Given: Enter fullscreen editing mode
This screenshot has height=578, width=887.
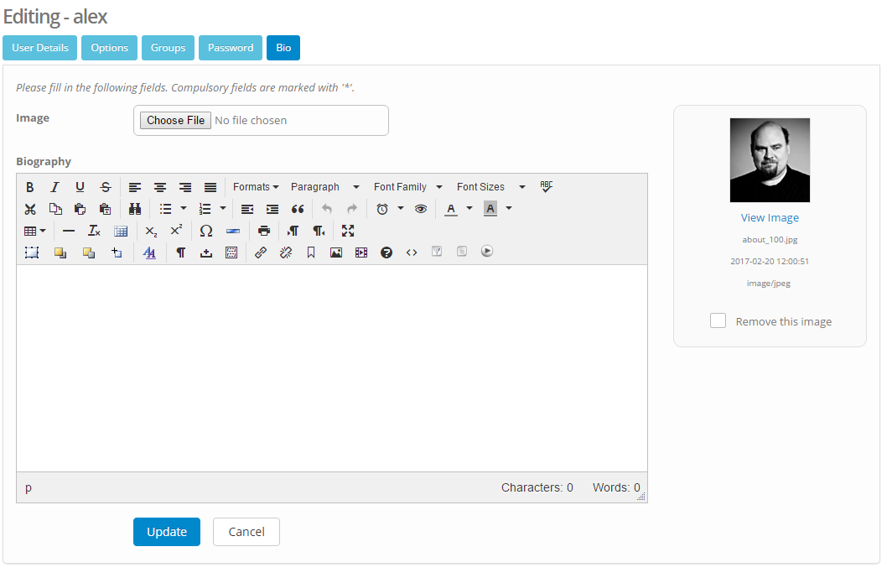Looking at the screenshot, I should pyautogui.click(x=348, y=231).
